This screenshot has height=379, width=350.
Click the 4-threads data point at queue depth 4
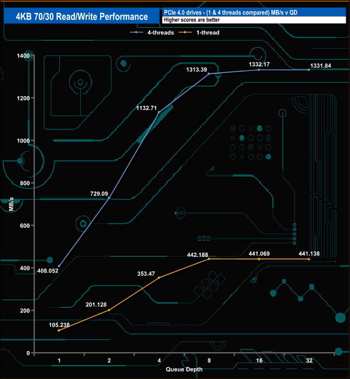coord(159,112)
